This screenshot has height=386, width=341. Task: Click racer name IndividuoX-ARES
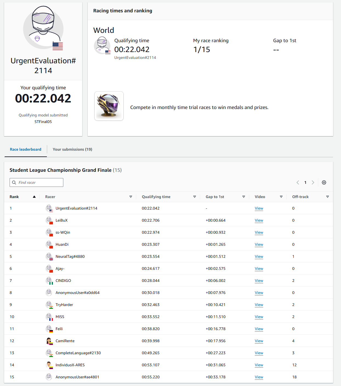coord(70,365)
